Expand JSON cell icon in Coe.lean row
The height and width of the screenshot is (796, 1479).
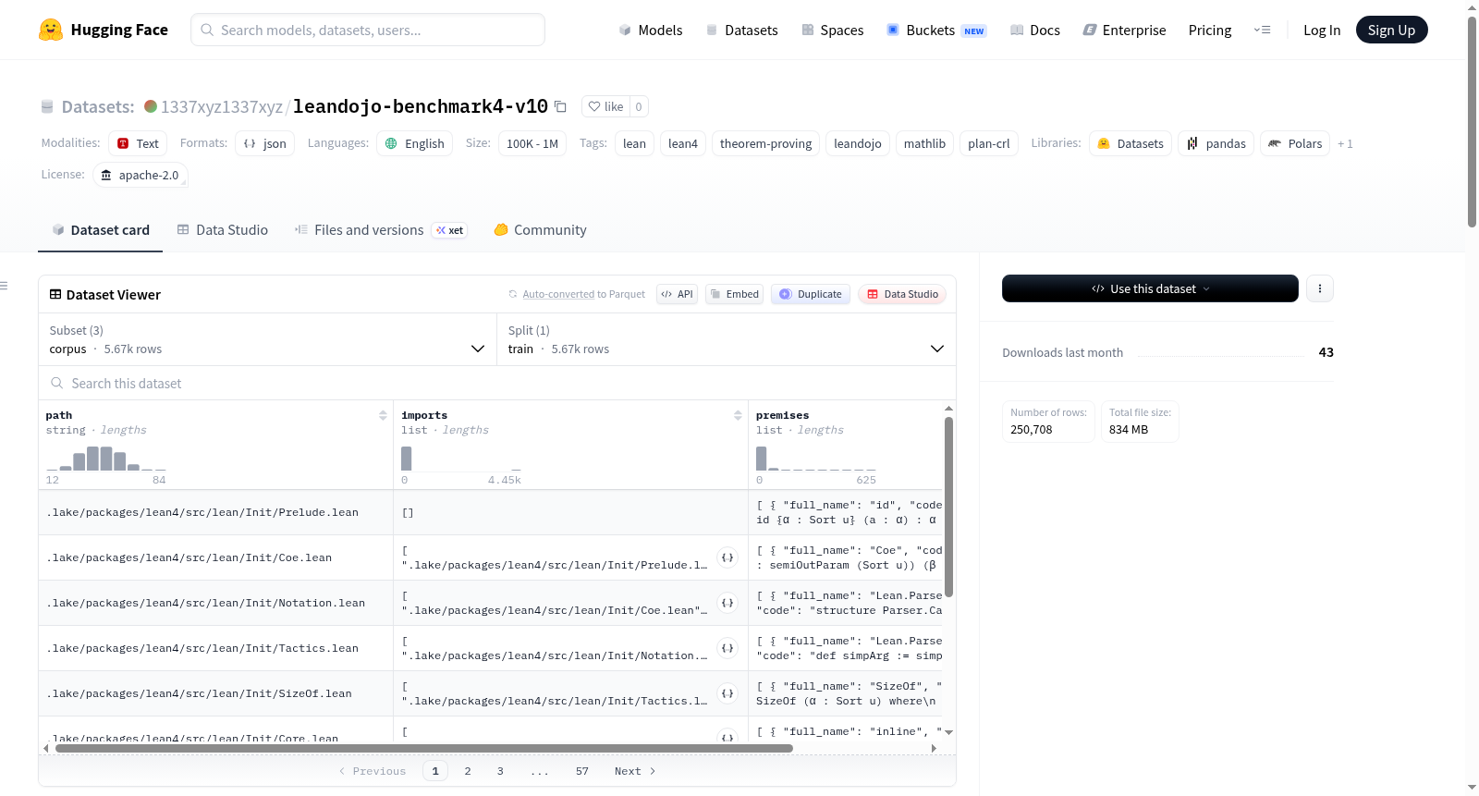click(x=727, y=557)
